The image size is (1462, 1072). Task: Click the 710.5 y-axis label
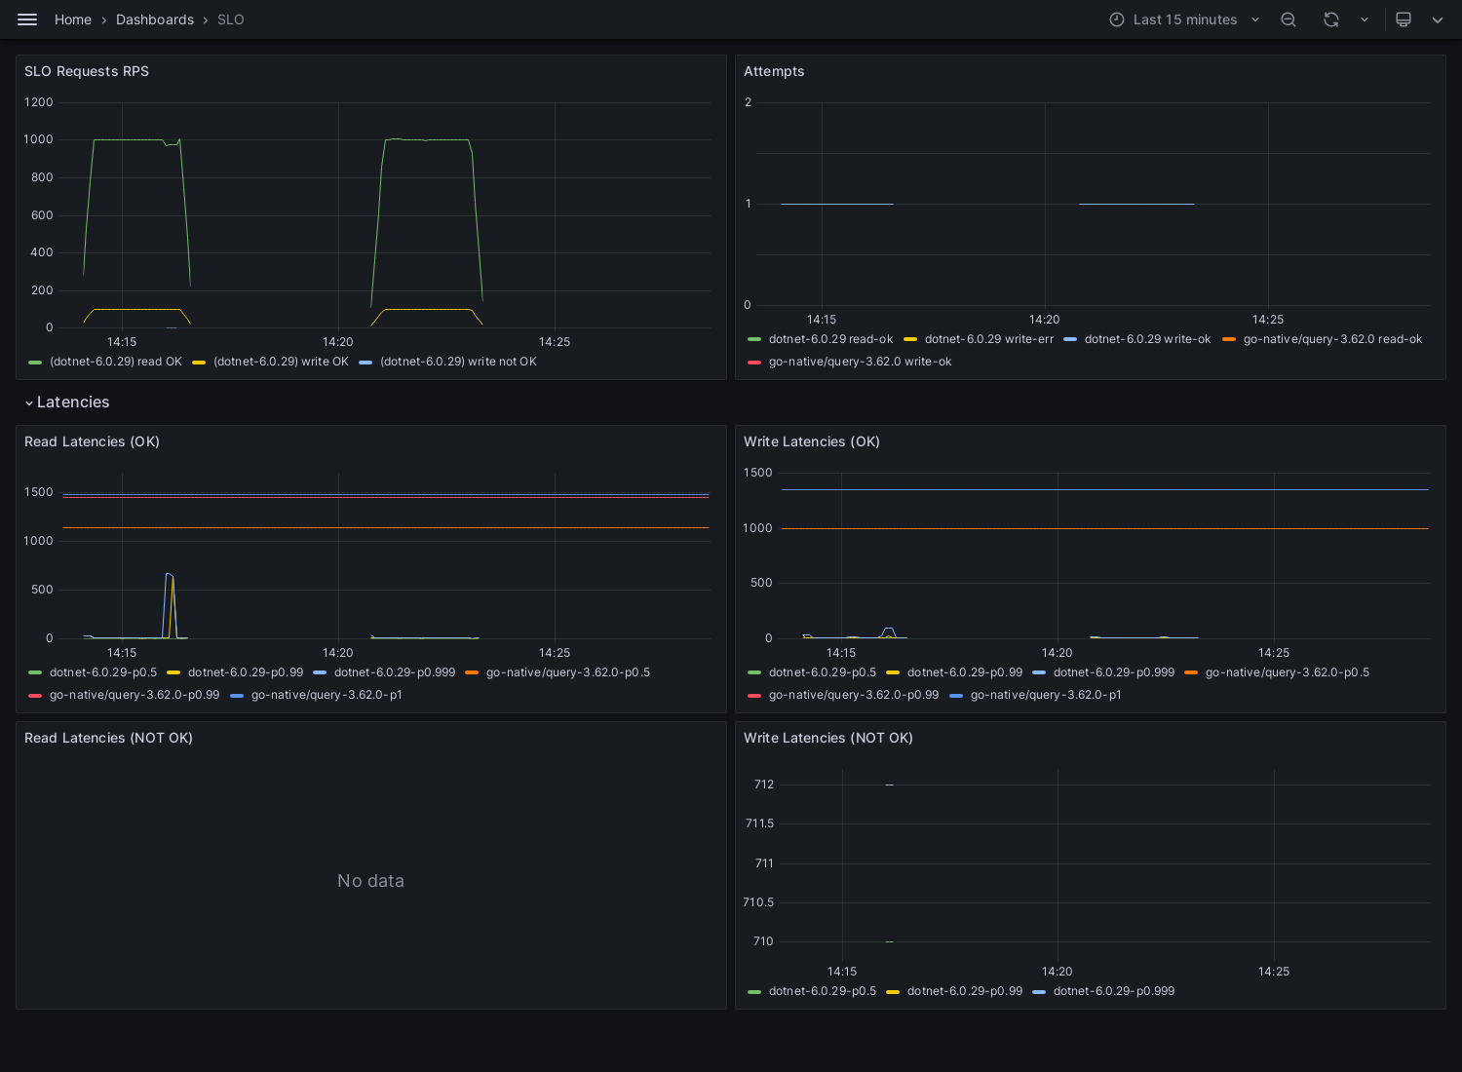pos(758,902)
